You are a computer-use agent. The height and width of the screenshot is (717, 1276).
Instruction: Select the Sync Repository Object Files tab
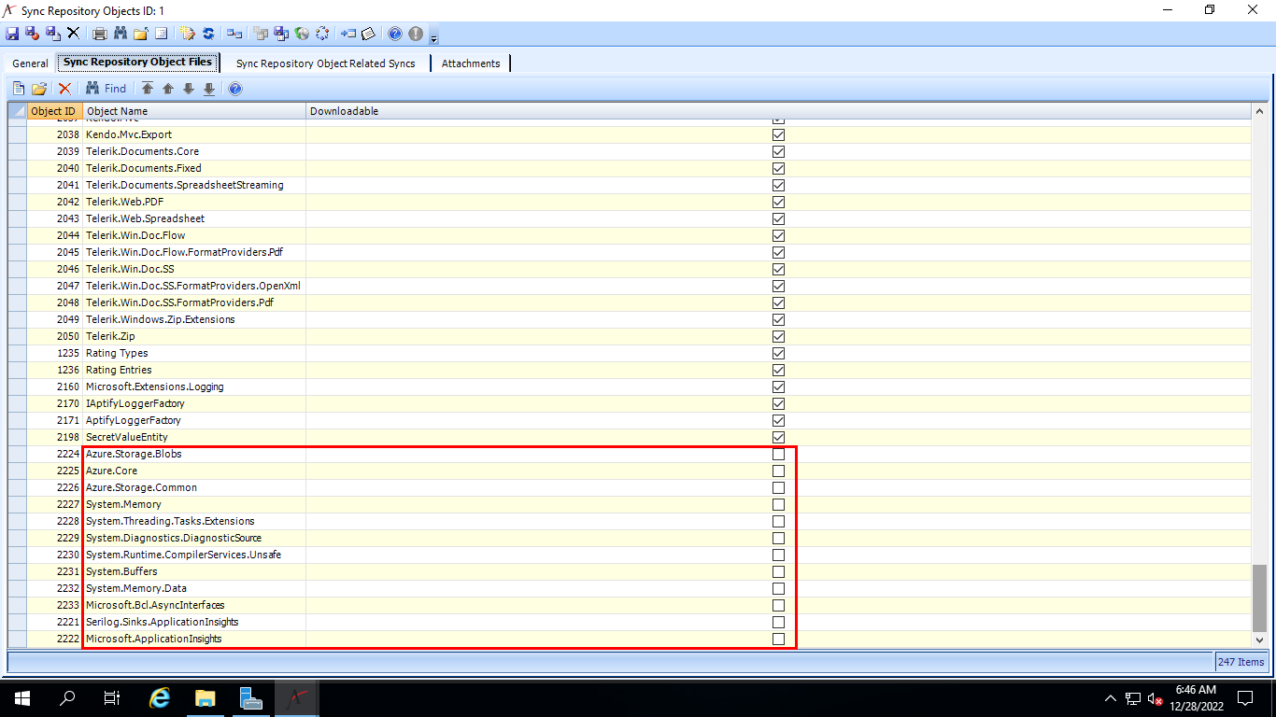[x=137, y=63]
